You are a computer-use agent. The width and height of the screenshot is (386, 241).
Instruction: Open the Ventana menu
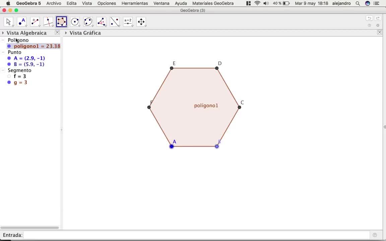pyautogui.click(x=161, y=3)
